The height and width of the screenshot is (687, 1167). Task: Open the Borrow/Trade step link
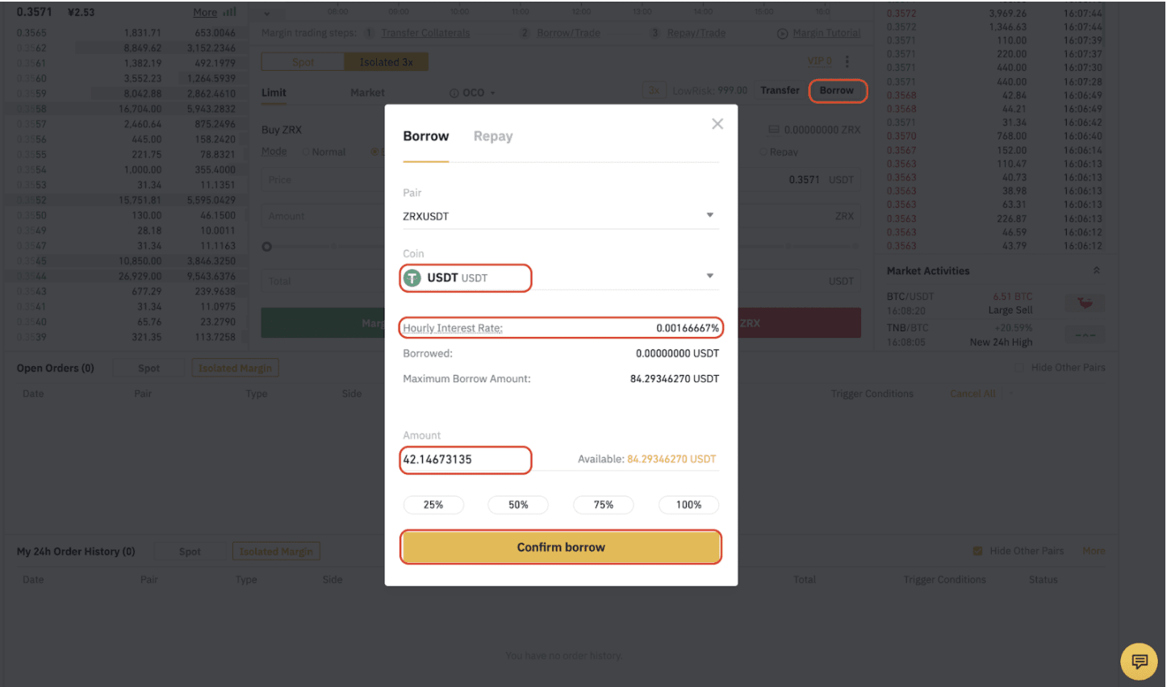point(568,33)
